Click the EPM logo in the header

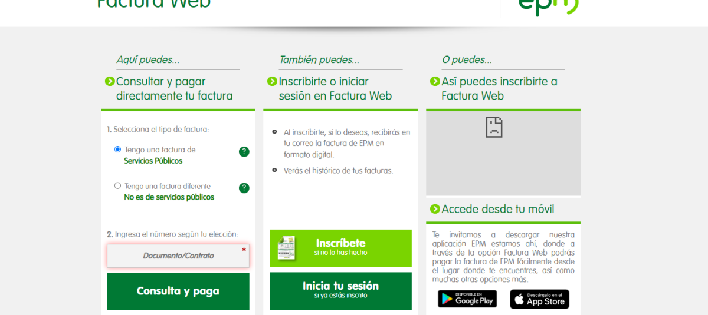click(x=549, y=6)
